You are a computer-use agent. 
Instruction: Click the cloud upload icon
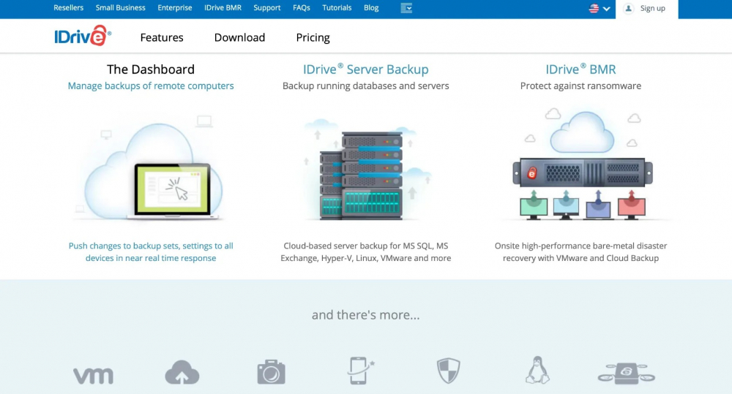point(182,373)
